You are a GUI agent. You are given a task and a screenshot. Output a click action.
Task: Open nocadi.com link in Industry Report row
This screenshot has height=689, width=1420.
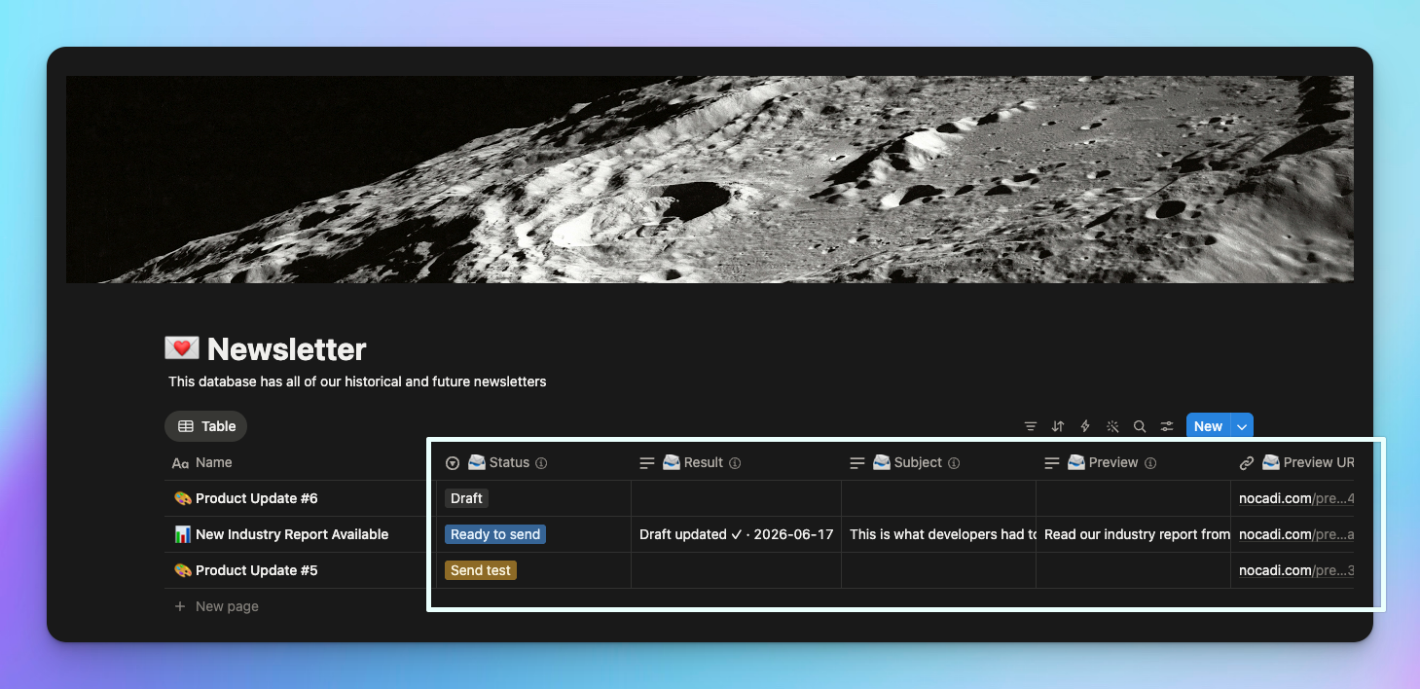click(1296, 534)
